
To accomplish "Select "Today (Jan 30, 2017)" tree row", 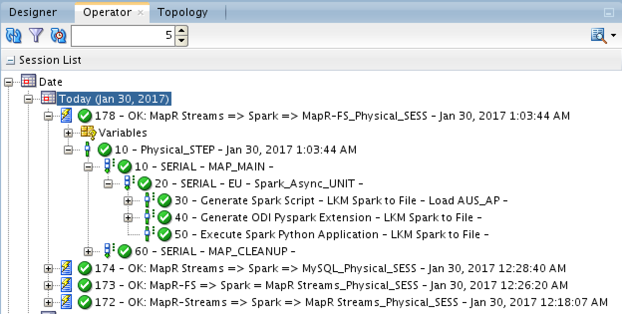I will (115, 98).
